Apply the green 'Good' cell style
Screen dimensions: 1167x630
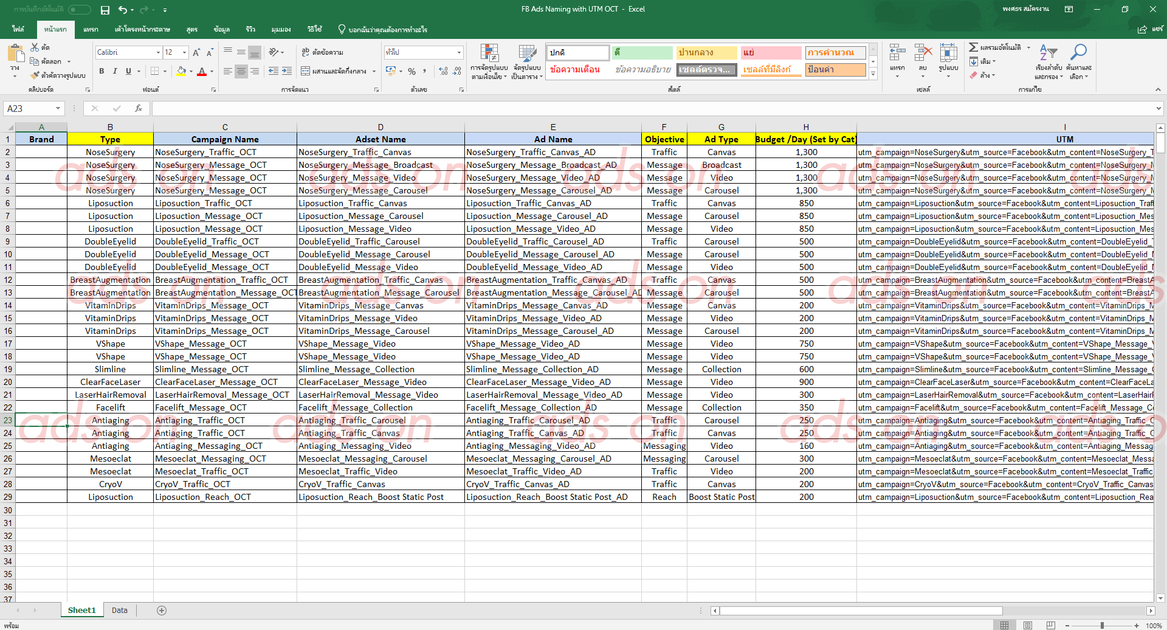click(642, 53)
